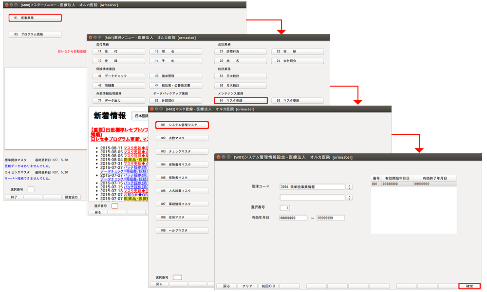The width and height of the screenshot is (487, 292).
Task: Click 03 プログラム更新 button
Action: point(35,35)
